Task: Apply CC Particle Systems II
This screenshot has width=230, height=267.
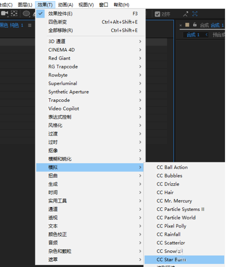Action: tap(185, 209)
